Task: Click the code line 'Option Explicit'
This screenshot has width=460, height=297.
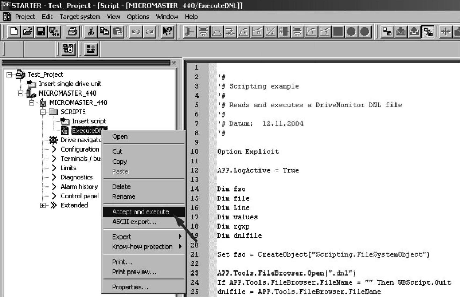Action: 248,152
